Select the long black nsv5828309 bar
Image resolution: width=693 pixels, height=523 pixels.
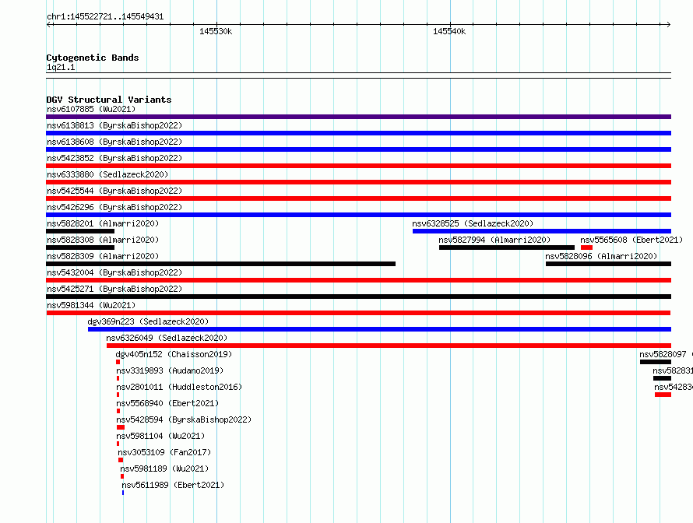point(220,264)
